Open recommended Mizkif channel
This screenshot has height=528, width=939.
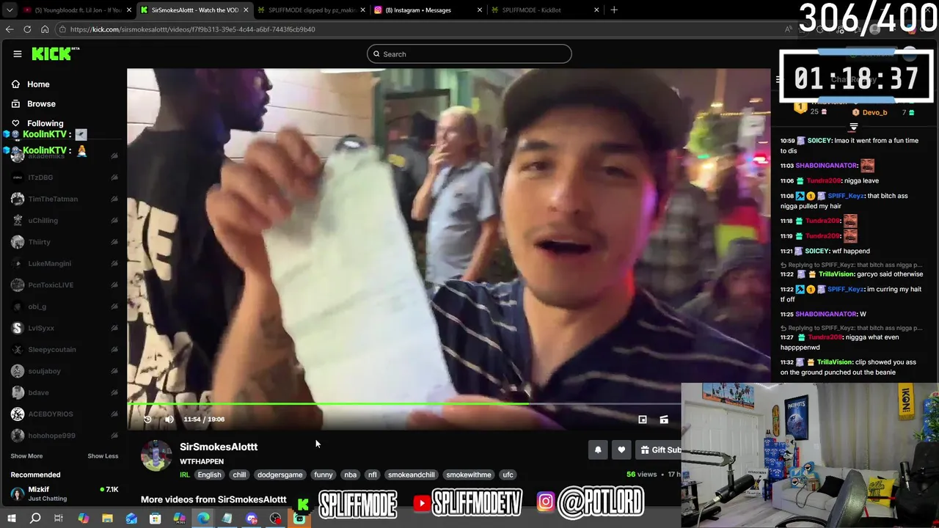point(64,494)
